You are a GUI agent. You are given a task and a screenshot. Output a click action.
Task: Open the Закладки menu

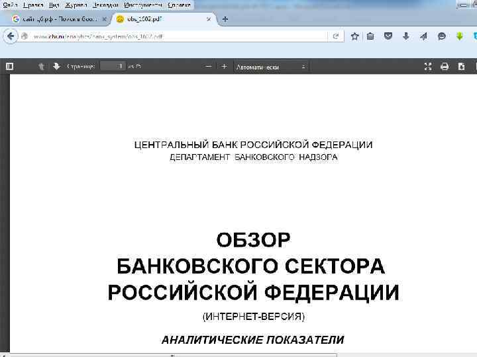point(105,5)
